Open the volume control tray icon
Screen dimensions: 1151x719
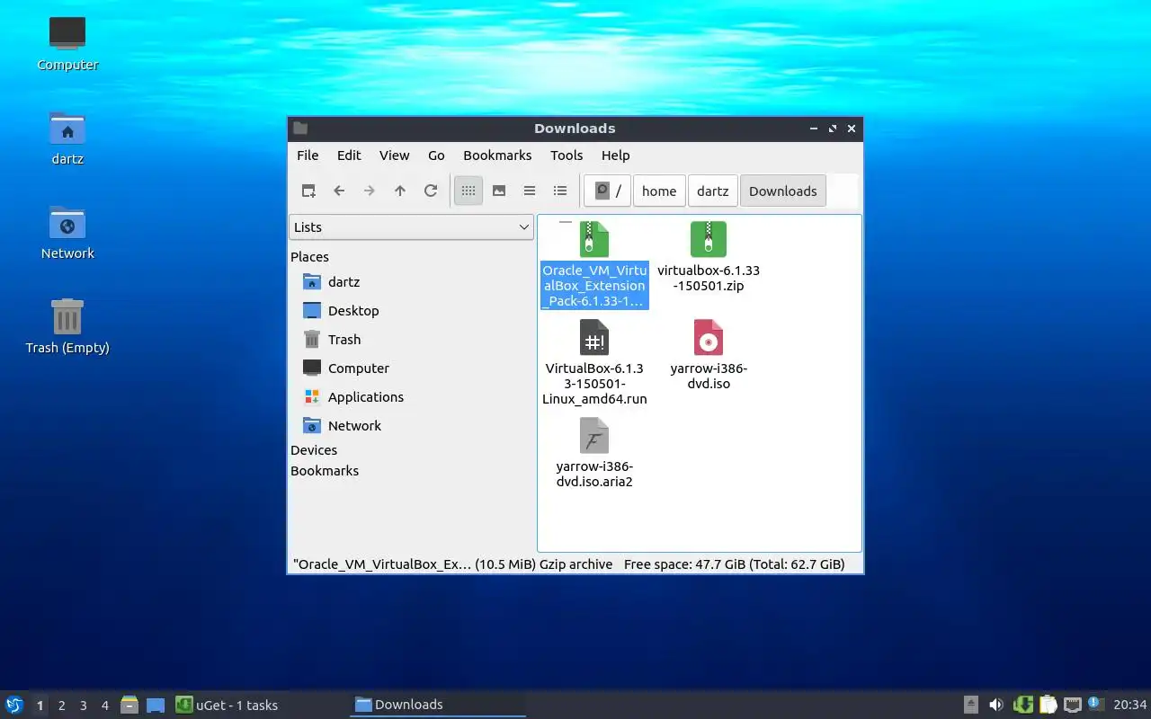tap(996, 705)
